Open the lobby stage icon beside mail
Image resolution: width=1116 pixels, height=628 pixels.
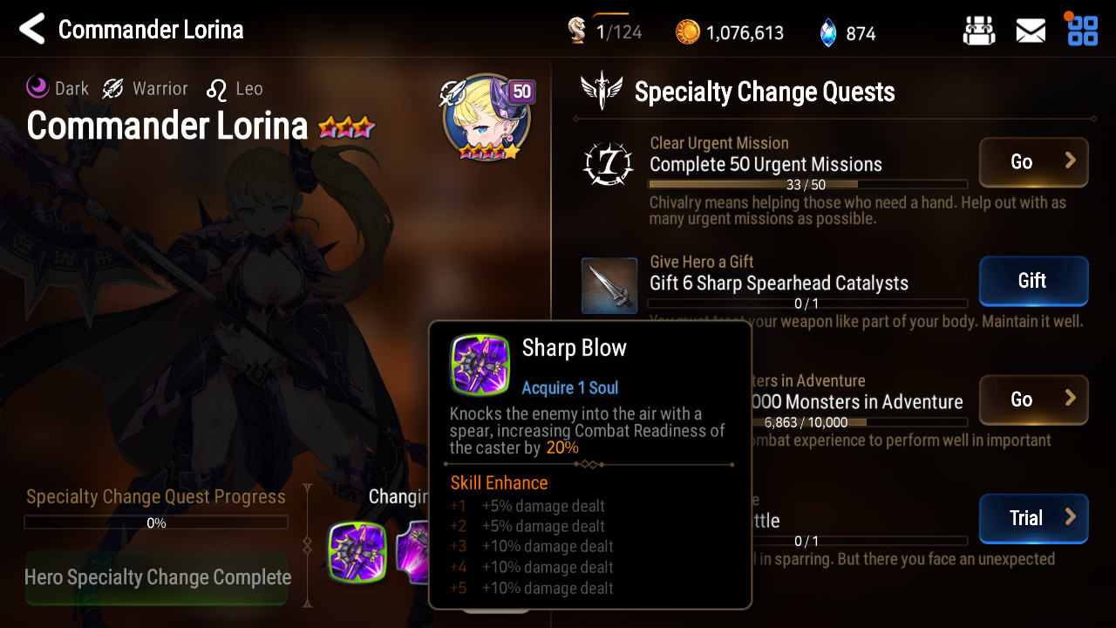[979, 31]
